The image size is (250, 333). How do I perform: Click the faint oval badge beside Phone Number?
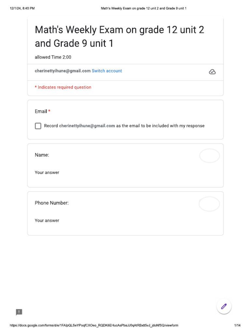(x=209, y=204)
